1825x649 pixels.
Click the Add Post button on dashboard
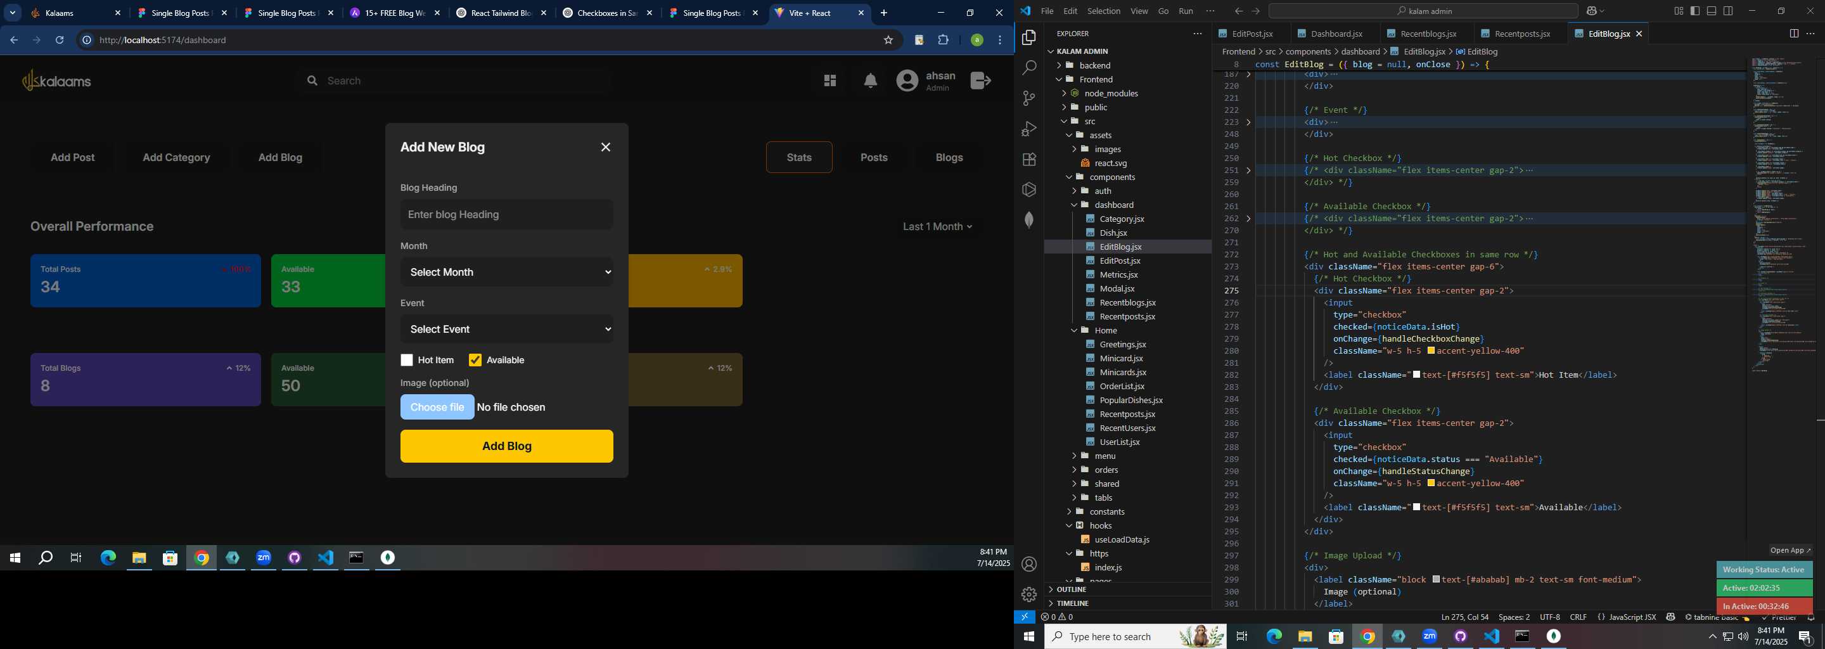pos(73,157)
